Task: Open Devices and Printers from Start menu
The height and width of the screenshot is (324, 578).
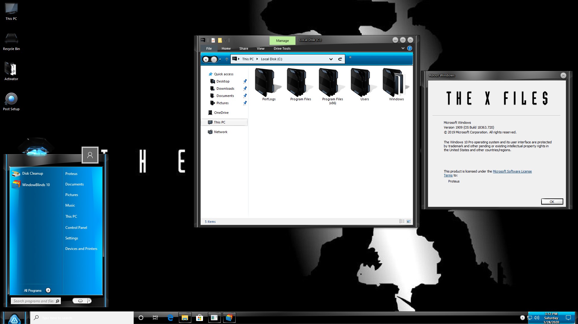Action: (x=81, y=249)
